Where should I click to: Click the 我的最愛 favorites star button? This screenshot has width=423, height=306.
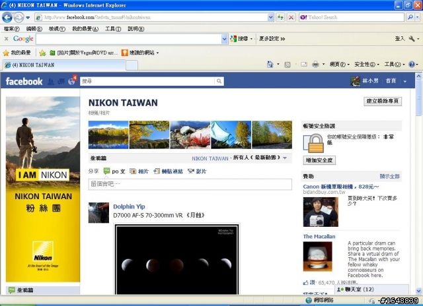pyautogui.click(x=17, y=53)
